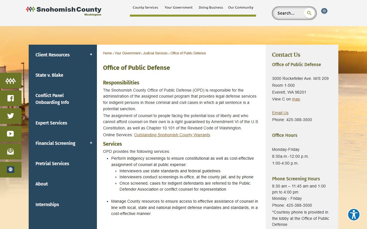Click the Office of Public Defense contact heading
Viewport: 367px width, 229px height.
click(x=296, y=65)
